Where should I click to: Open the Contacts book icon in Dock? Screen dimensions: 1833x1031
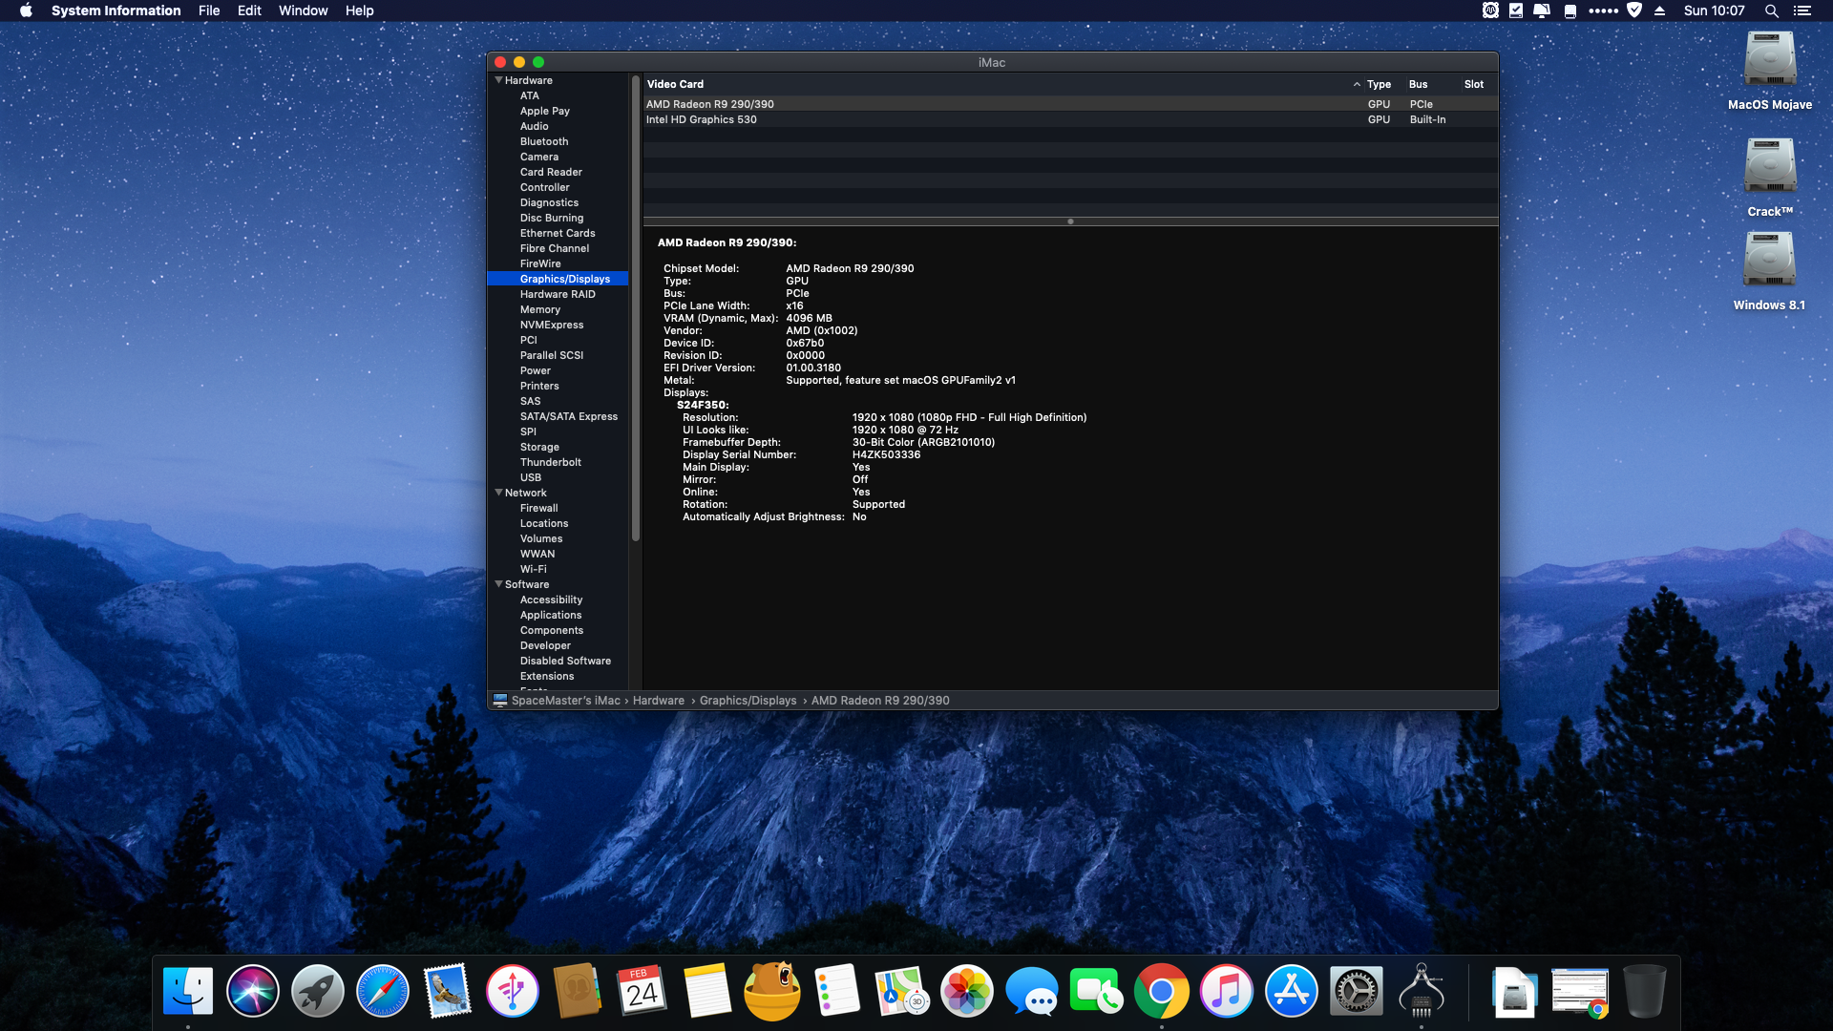click(578, 991)
